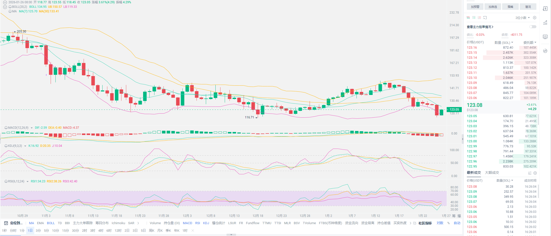Open the 2位小数 decimal precision dropdown
The height and width of the screenshot is (236, 551).
[x=523, y=18]
